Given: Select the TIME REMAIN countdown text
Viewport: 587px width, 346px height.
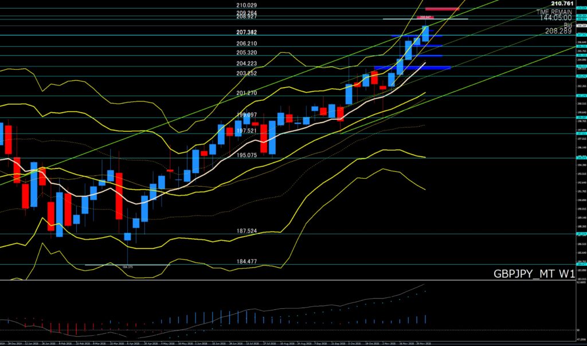Looking at the screenshot, I should tap(555, 11).
